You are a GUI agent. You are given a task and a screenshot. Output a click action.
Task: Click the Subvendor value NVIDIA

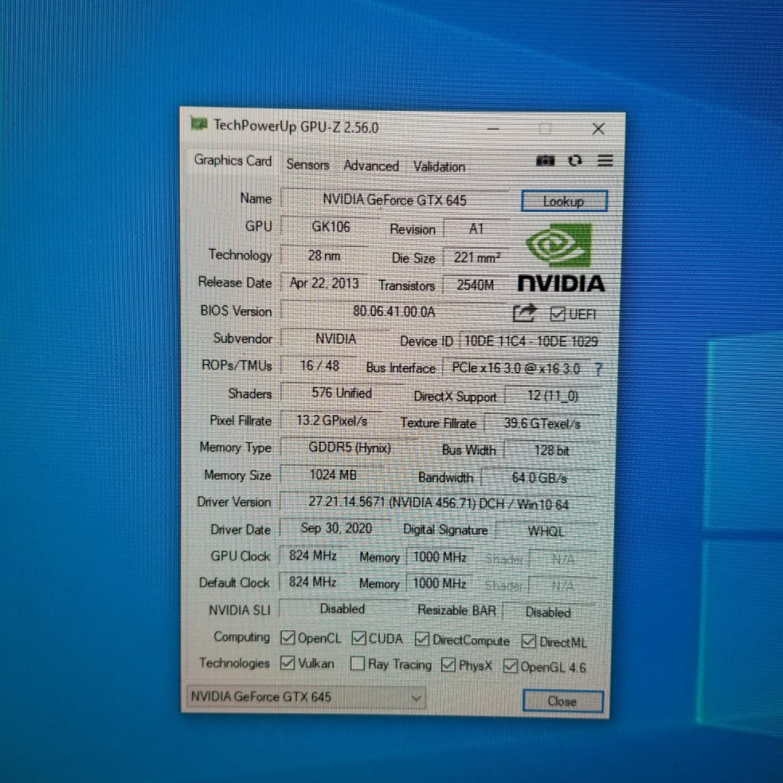336,339
